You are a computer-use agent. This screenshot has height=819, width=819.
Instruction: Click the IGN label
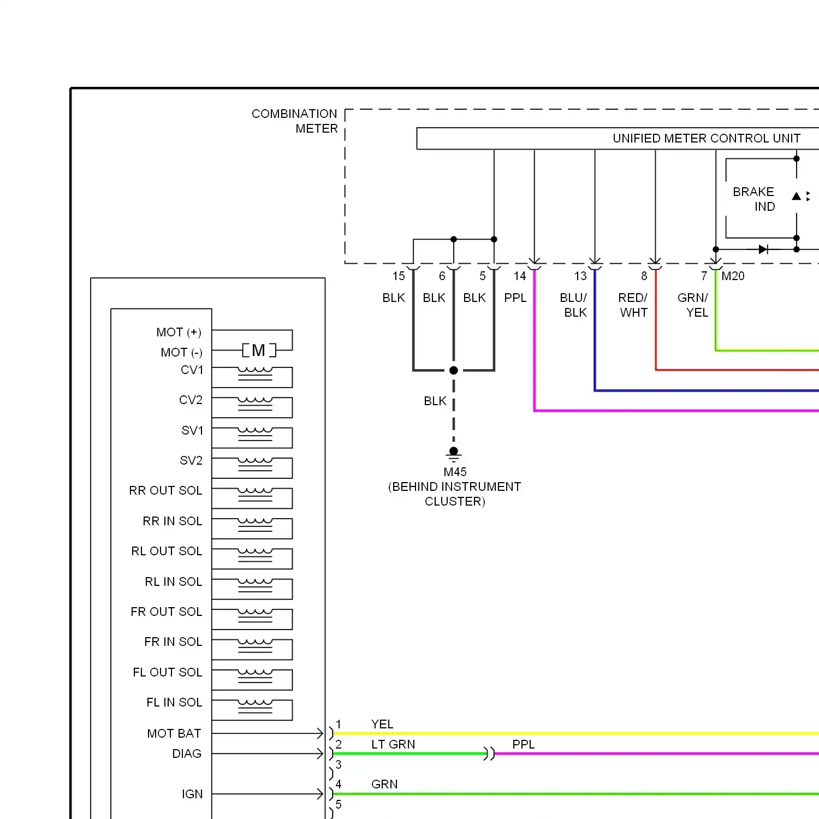pyautogui.click(x=192, y=794)
